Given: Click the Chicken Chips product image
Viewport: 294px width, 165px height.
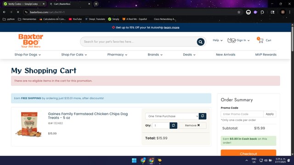Looking at the screenshot, I should point(29,124).
